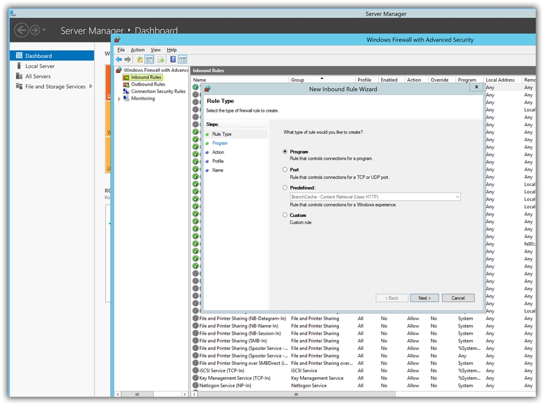
Task: Toggle the Show/Hide Console Tree toolbar icon
Action: (149, 60)
